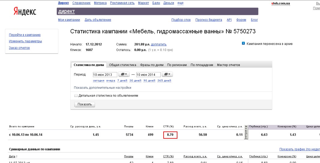The image size is (320, 163).
Task: Click the start date input field
Action: [105, 75]
